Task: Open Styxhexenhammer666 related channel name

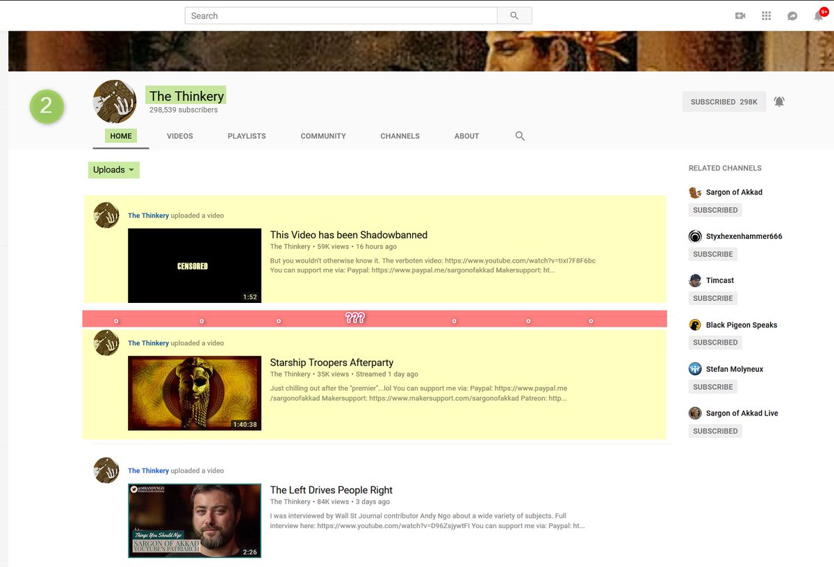Action: [x=744, y=236]
